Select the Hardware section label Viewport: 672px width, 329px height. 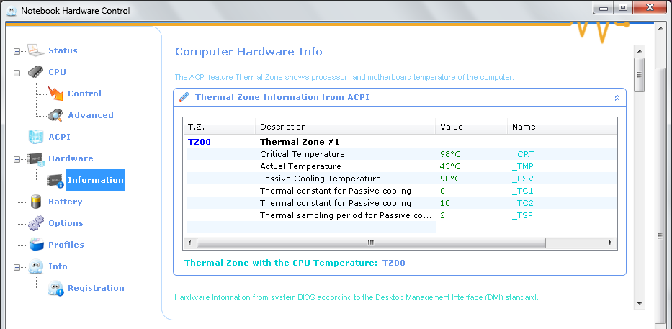tap(71, 158)
